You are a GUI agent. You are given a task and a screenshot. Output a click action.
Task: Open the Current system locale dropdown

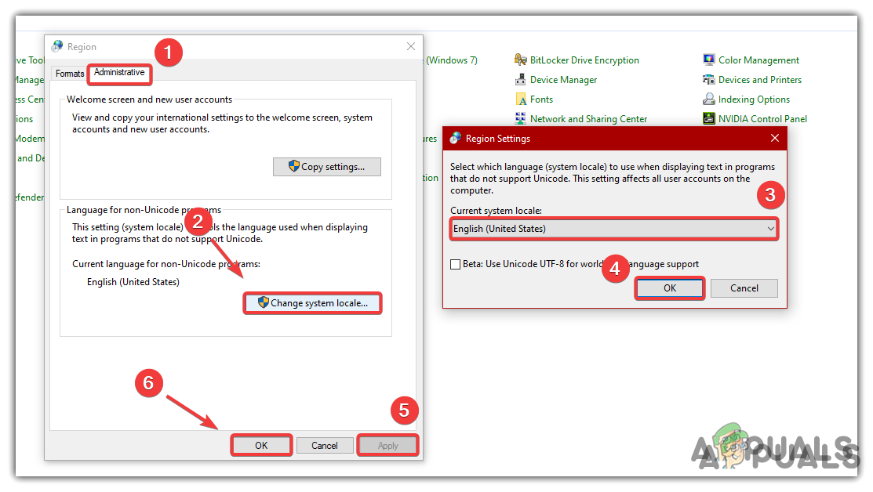coord(613,229)
